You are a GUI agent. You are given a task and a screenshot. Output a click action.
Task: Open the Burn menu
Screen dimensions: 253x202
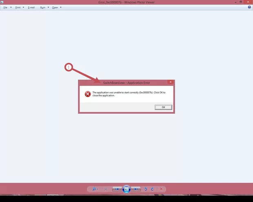coord(43,7)
